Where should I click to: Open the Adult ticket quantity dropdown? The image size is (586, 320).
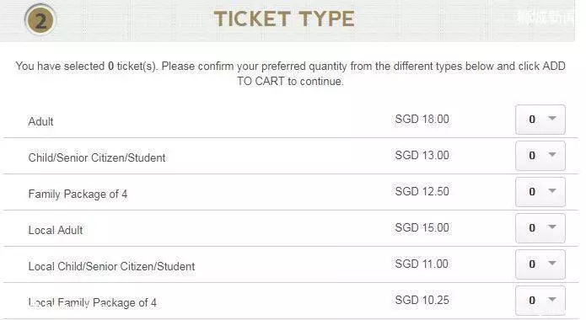click(x=540, y=120)
